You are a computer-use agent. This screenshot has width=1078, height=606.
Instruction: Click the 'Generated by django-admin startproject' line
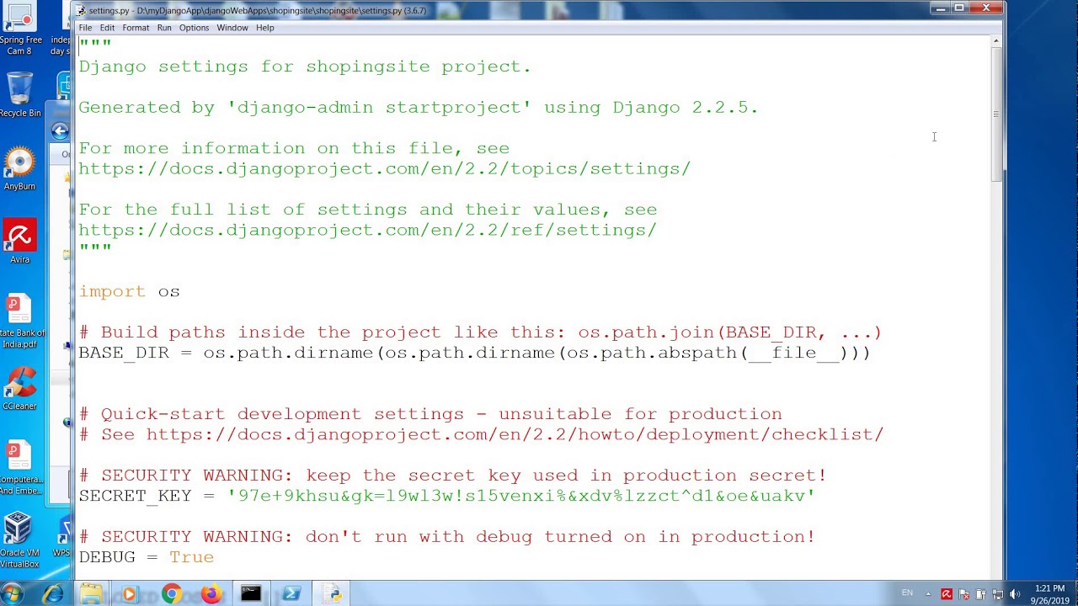419,108
